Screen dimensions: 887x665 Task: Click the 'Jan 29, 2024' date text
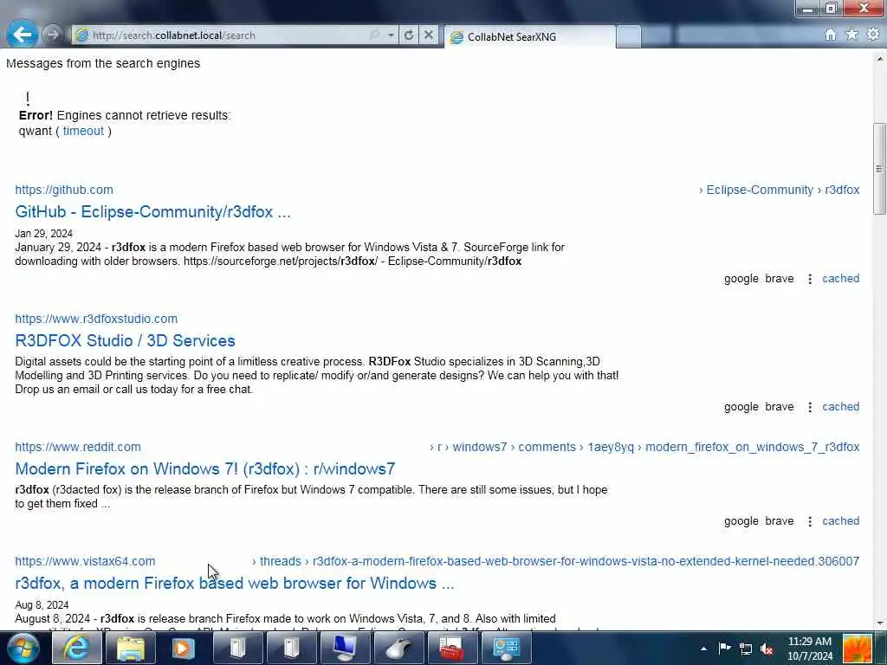click(43, 234)
